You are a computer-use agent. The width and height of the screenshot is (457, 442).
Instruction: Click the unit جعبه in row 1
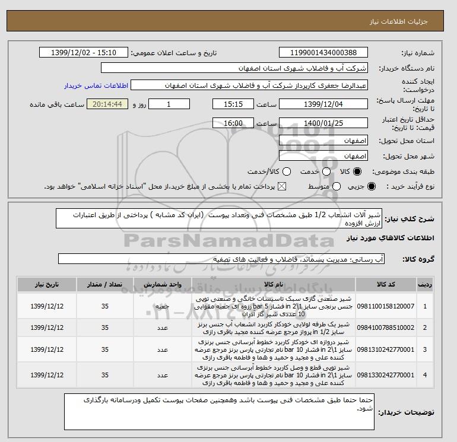[x=163, y=306]
